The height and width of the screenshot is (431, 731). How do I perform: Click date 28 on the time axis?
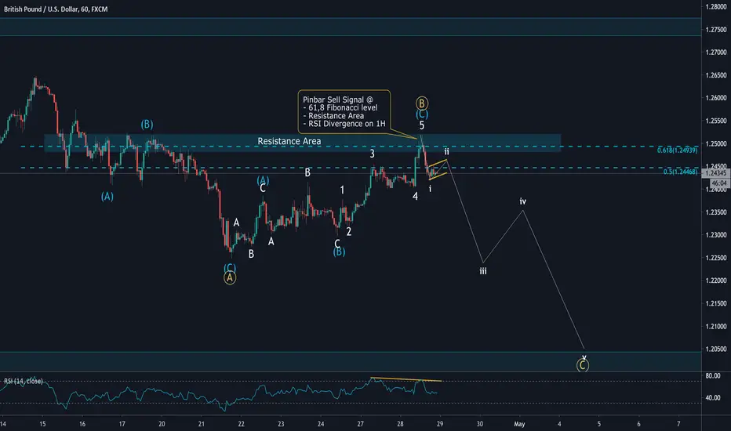point(401,425)
